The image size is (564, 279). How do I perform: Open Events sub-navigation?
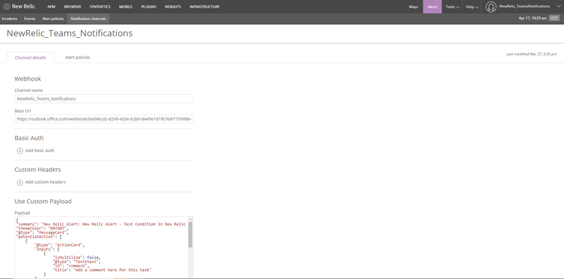[x=30, y=18]
